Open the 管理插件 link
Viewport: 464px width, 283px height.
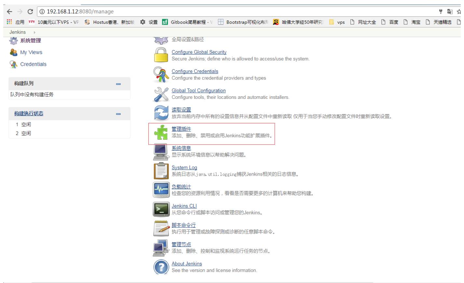(x=181, y=129)
